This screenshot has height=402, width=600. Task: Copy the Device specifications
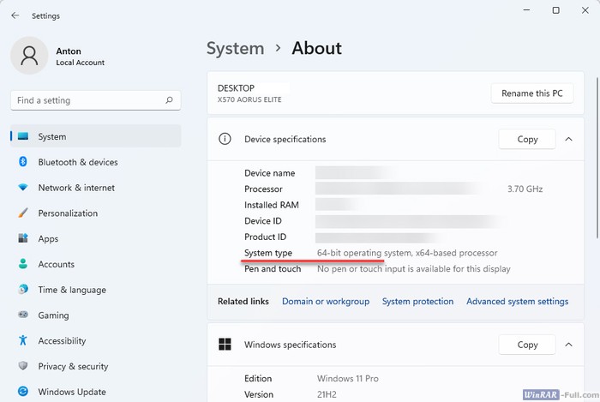point(527,139)
